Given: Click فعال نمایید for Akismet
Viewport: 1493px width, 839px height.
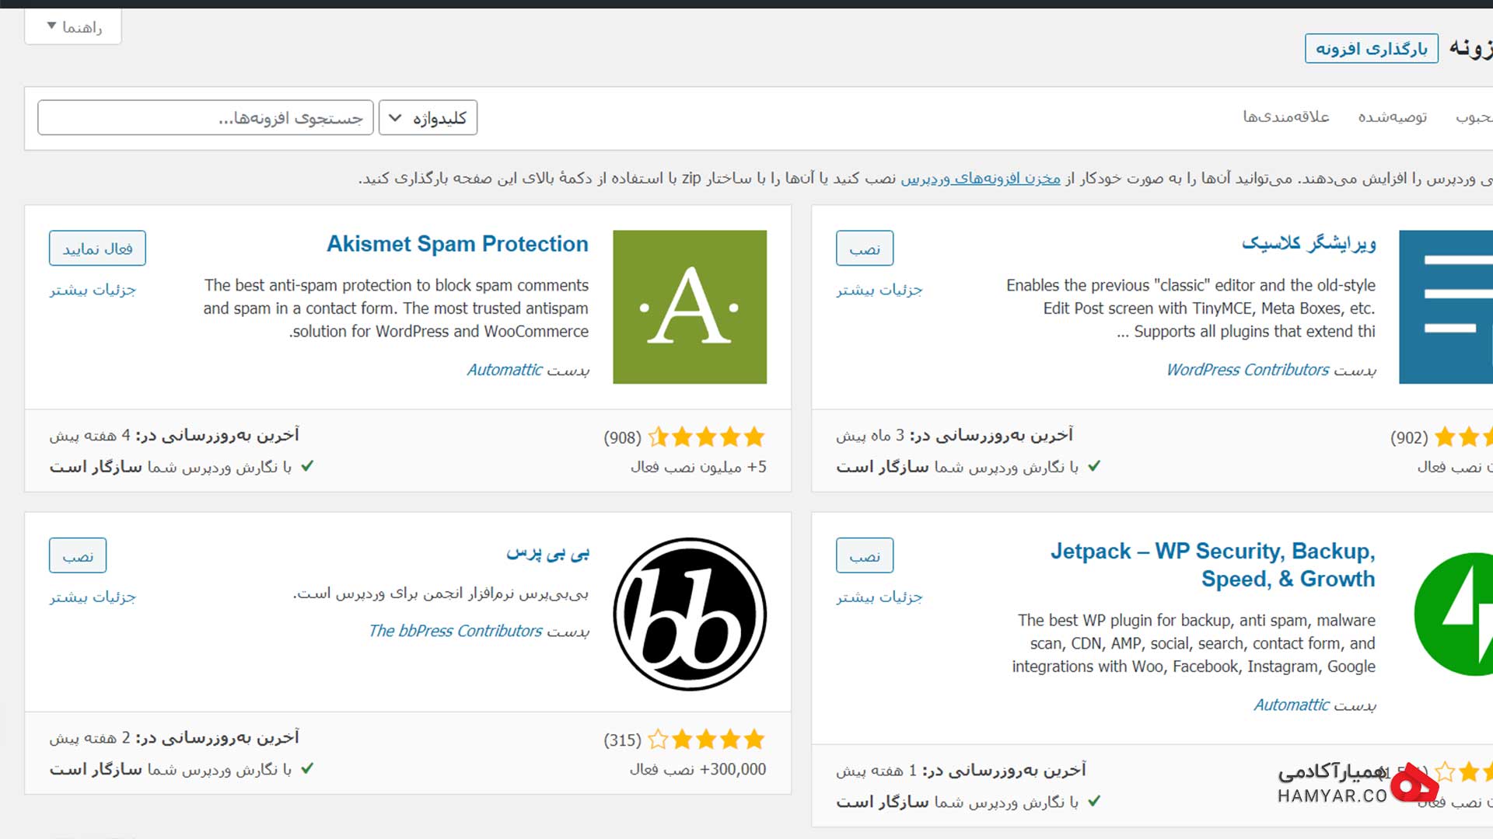Looking at the screenshot, I should tap(97, 249).
